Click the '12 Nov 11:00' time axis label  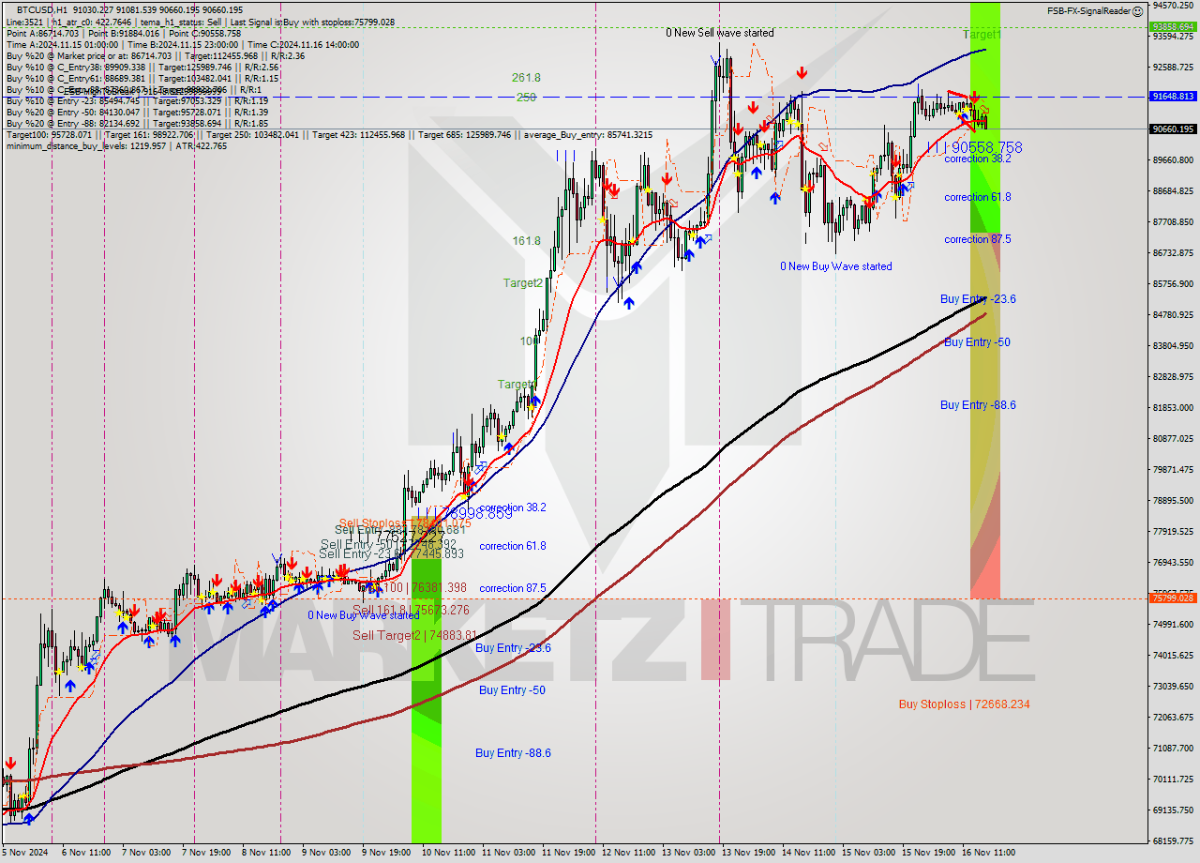(x=628, y=853)
